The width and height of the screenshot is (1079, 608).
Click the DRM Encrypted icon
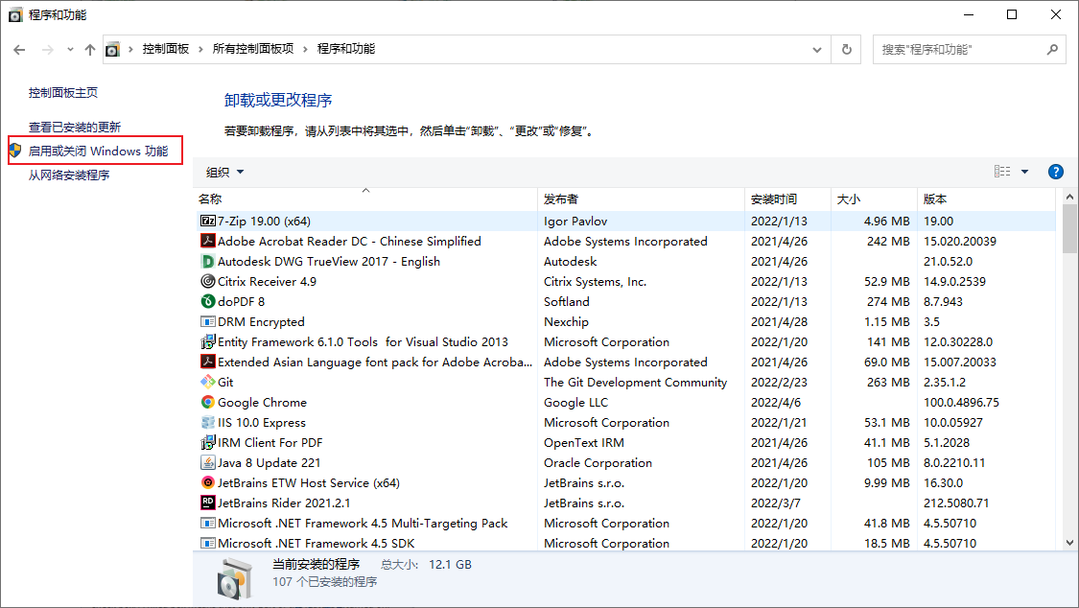coord(208,321)
